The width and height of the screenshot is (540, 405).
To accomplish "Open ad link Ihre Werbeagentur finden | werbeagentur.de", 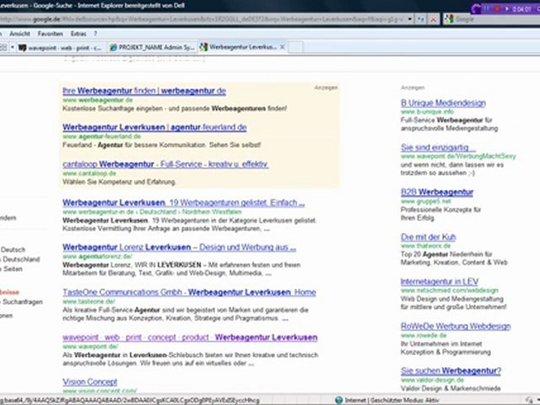I will click(x=144, y=91).
